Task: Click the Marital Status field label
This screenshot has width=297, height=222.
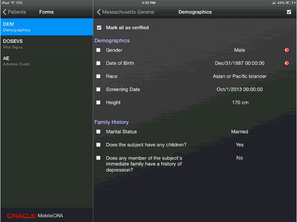Action: click(x=121, y=131)
